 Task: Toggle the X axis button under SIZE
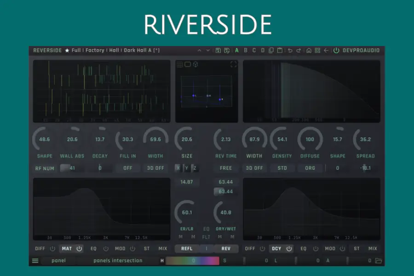point(178,168)
